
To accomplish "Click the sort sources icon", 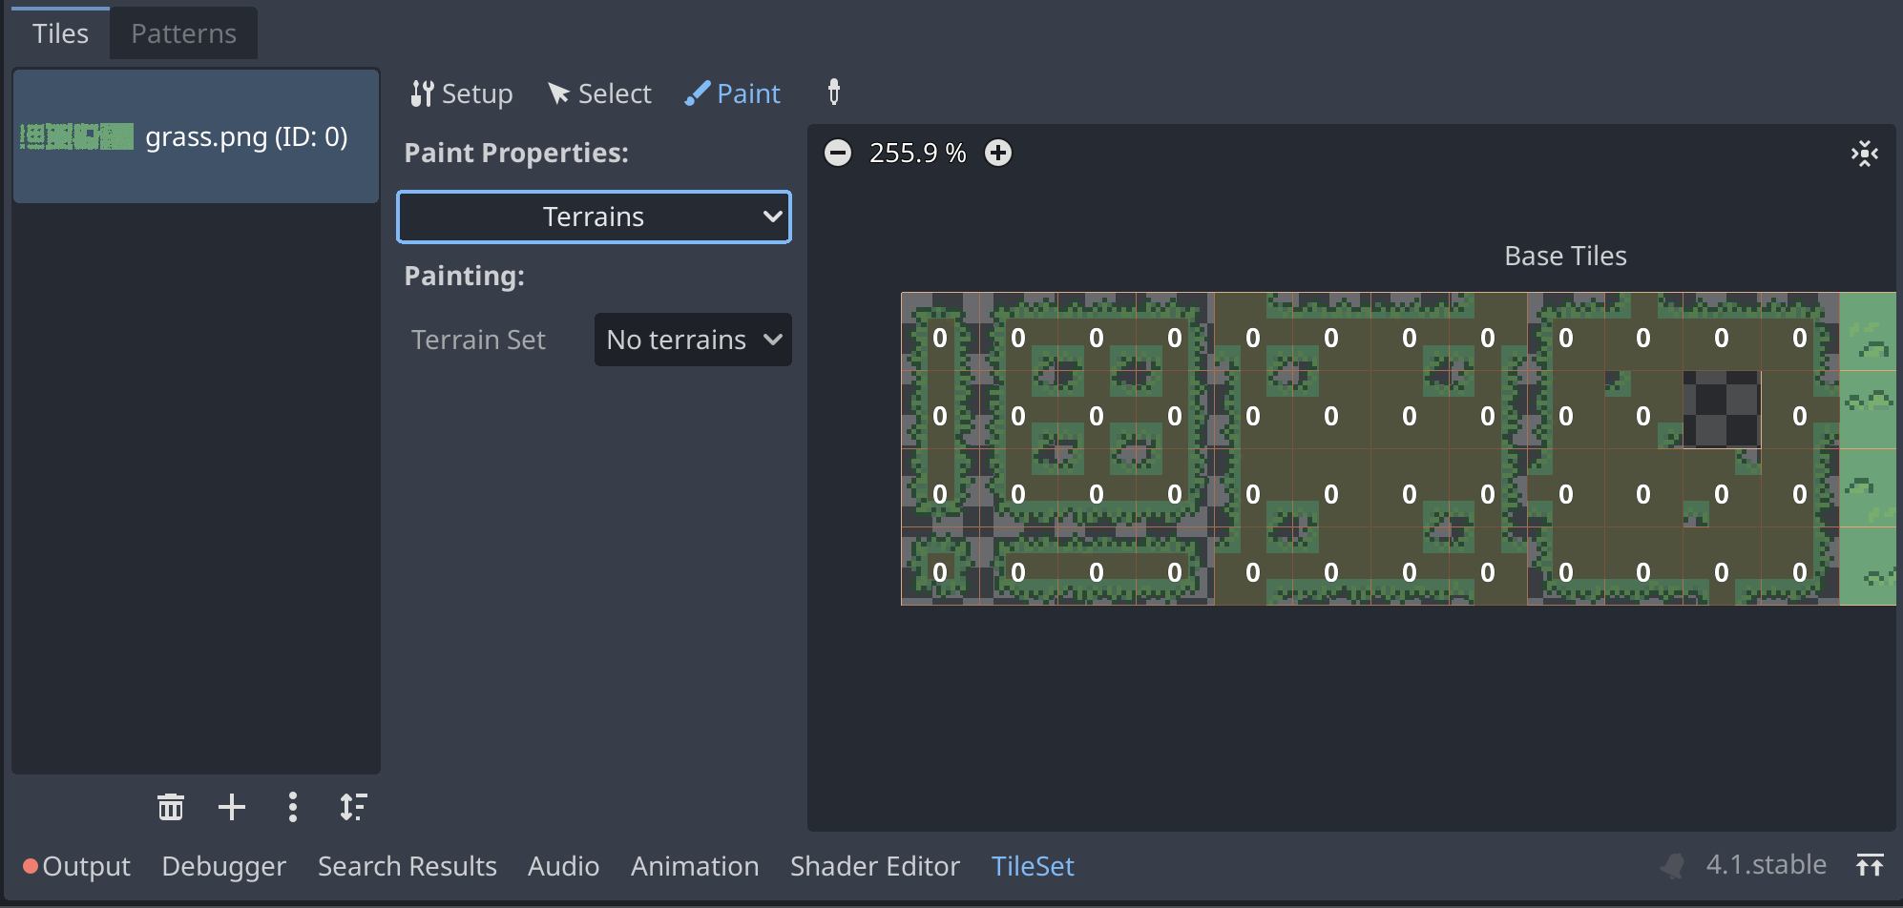I will click(353, 807).
